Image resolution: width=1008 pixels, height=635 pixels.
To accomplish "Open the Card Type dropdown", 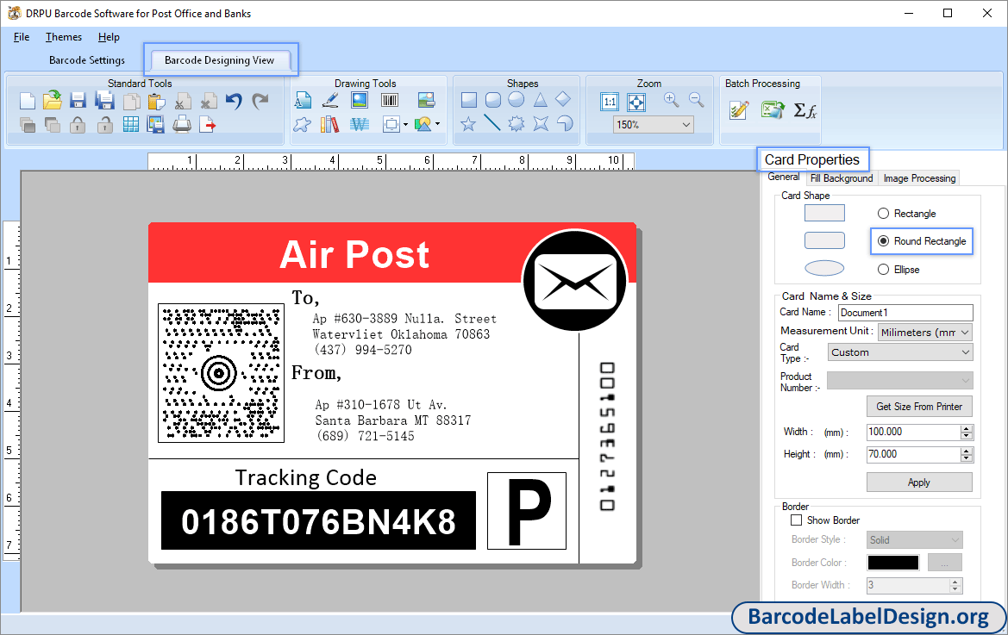I will pyautogui.click(x=965, y=352).
